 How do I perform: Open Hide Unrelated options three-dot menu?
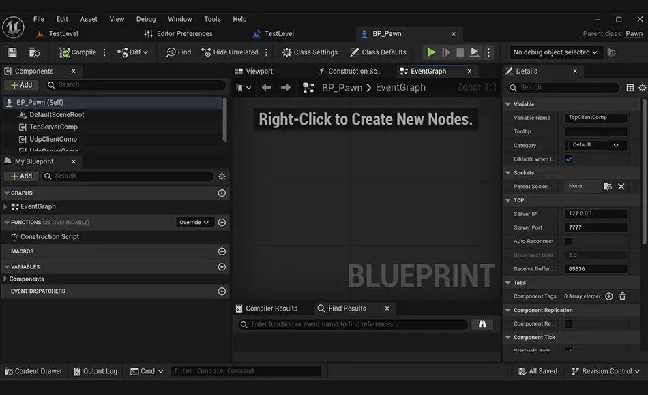[x=267, y=52]
